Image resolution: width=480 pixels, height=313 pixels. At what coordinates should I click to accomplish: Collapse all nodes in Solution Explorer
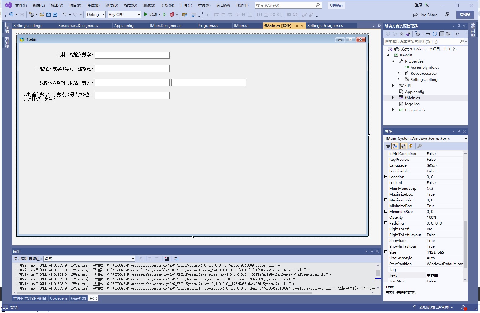pos(442,34)
